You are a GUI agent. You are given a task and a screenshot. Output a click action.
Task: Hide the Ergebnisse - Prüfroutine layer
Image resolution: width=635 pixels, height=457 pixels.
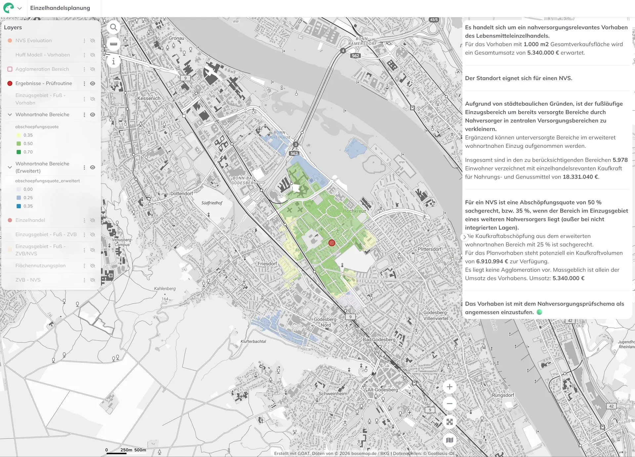pos(93,84)
